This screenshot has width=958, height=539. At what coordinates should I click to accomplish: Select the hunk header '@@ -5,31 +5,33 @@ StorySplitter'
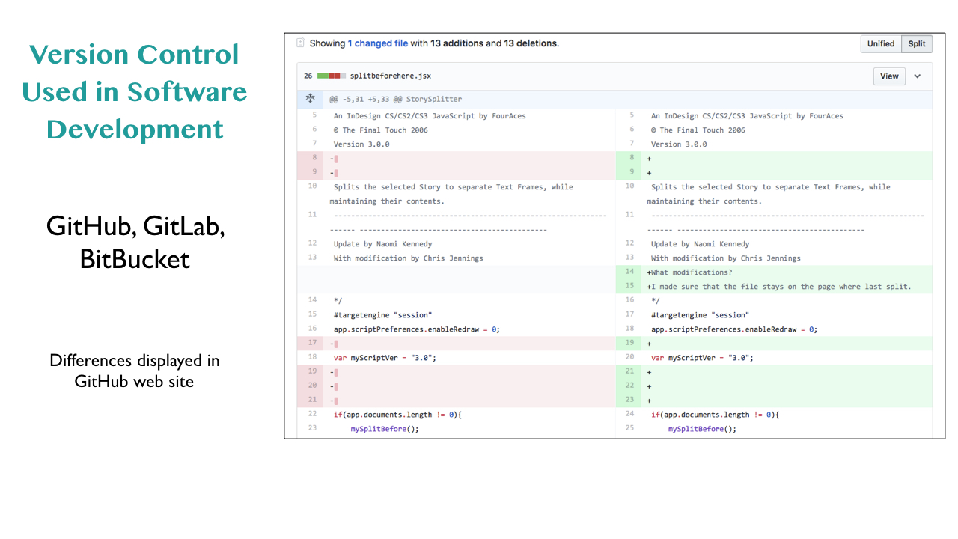pos(396,99)
